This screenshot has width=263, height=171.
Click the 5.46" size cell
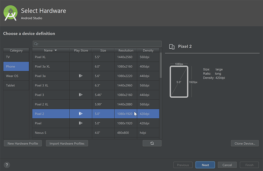(103, 95)
